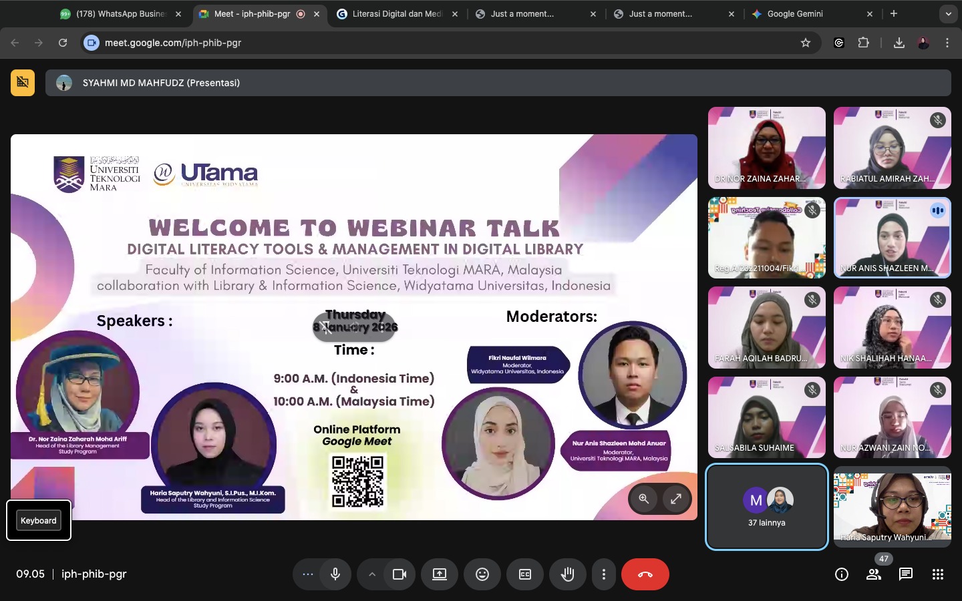Select the Reg.A/232211004 Fikri video tile
962x601 pixels.
pos(767,238)
